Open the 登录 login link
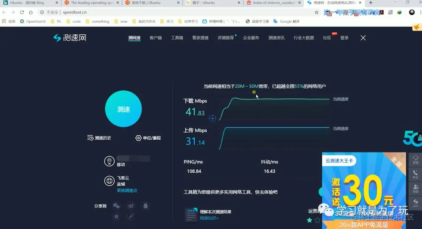 click(344, 37)
